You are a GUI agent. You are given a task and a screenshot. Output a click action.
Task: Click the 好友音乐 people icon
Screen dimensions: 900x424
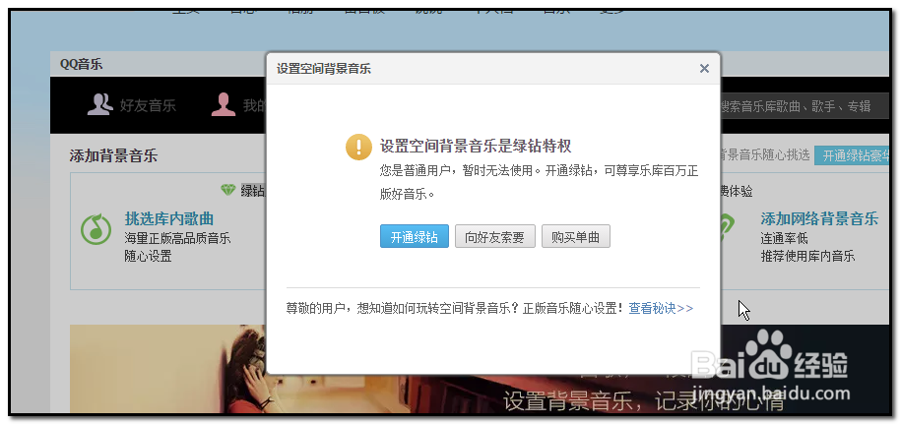pyautogui.click(x=99, y=104)
